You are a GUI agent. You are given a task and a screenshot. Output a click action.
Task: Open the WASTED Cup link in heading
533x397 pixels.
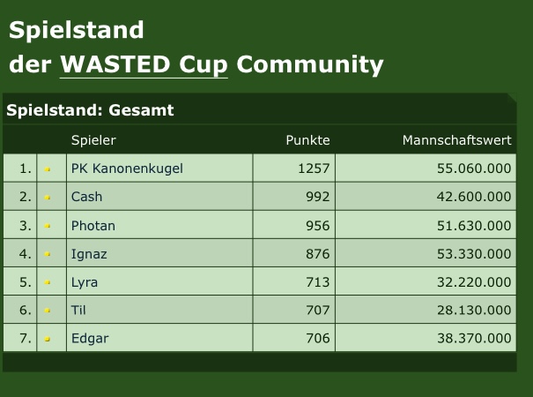tap(144, 64)
